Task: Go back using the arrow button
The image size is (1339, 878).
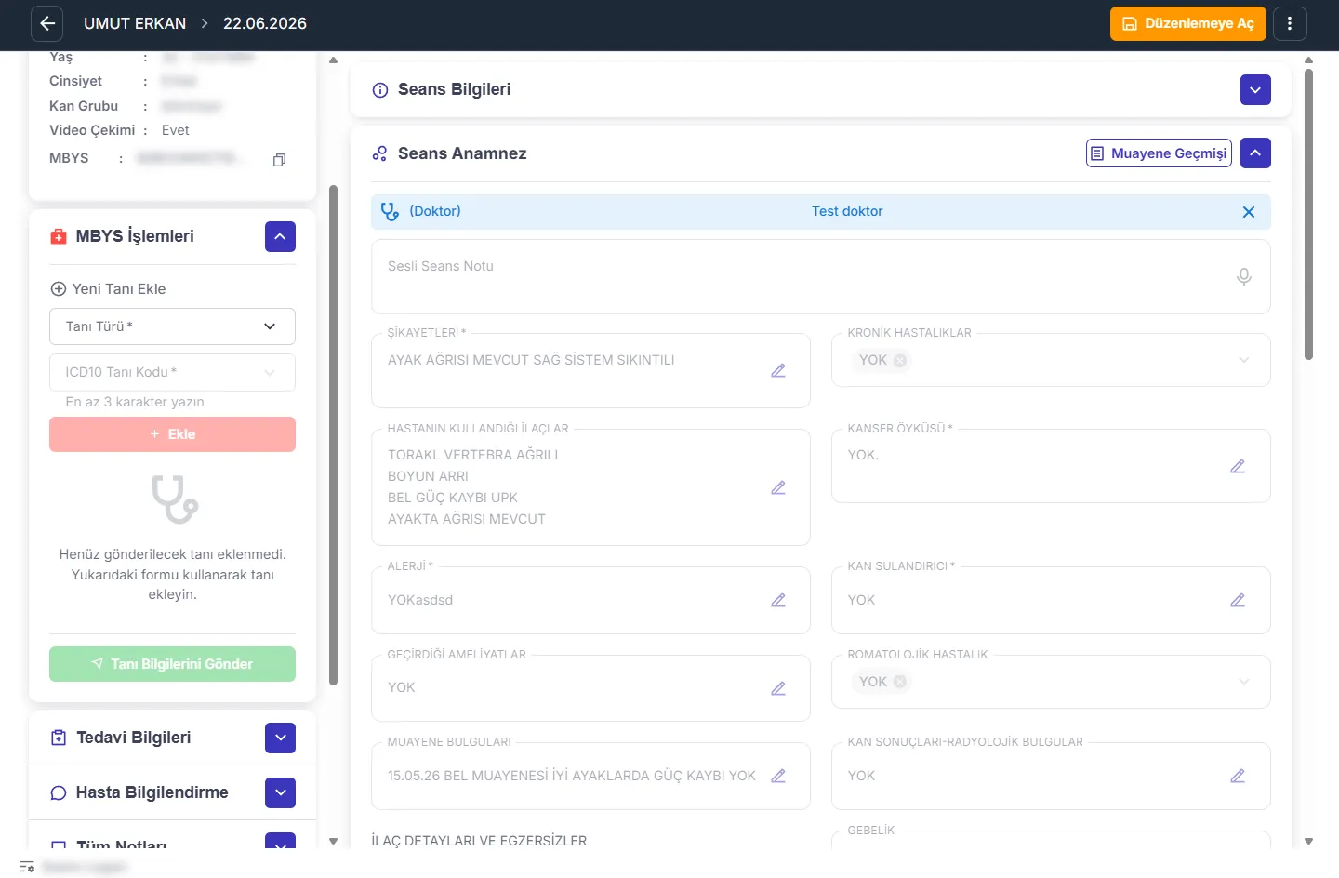Action: 47,23
